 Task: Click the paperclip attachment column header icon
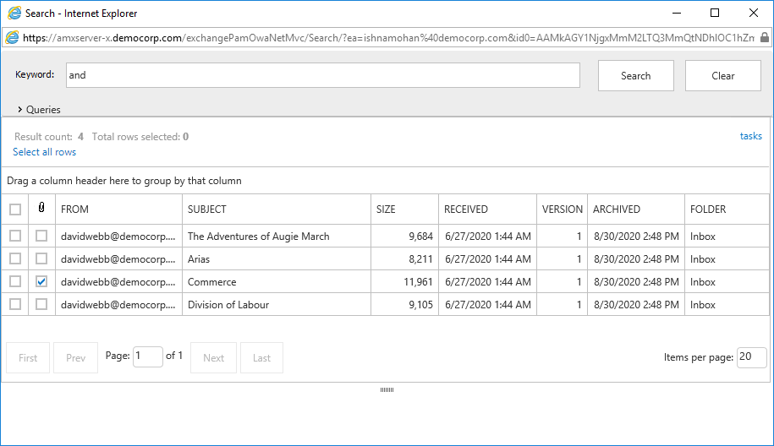coord(41,209)
